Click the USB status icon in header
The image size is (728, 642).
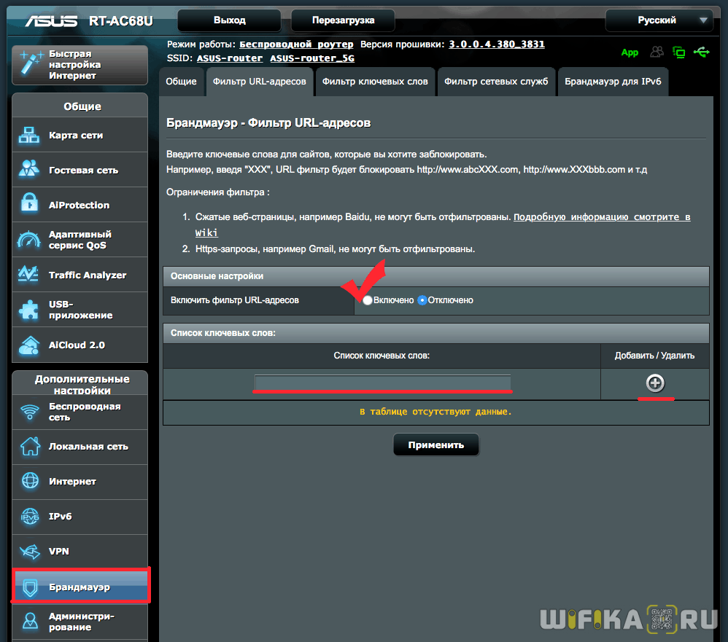point(702,52)
